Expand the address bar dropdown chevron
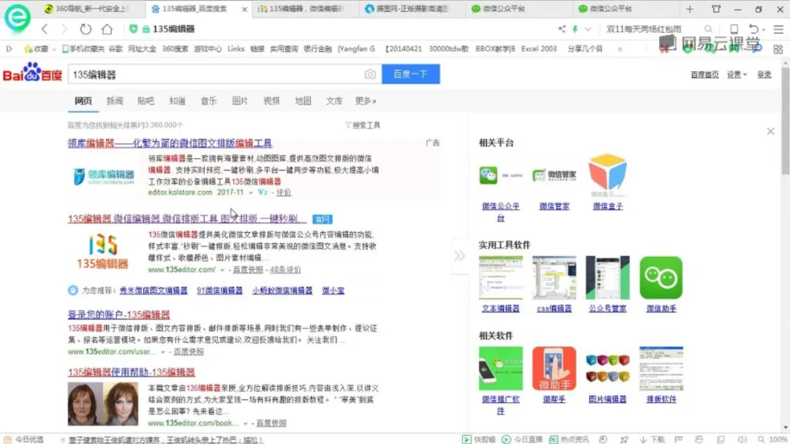 [588, 29]
